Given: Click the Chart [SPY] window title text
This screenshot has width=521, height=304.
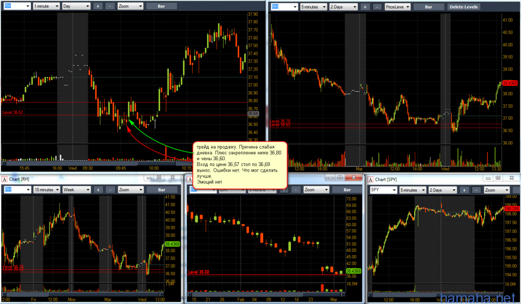Looking at the screenshot, I should click(x=386, y=179).
